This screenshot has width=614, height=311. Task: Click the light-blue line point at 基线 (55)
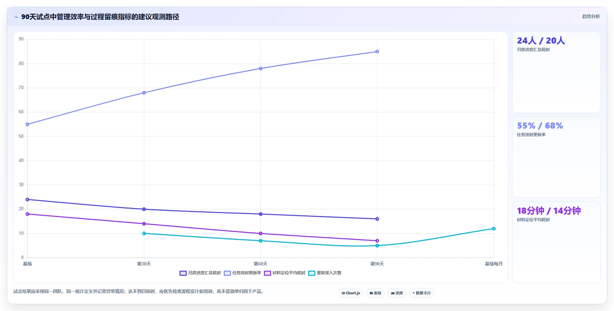[x=28, y=125]
